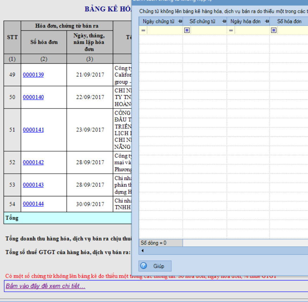
Task: Open invoice link 0000144
Action: (33, 204)
